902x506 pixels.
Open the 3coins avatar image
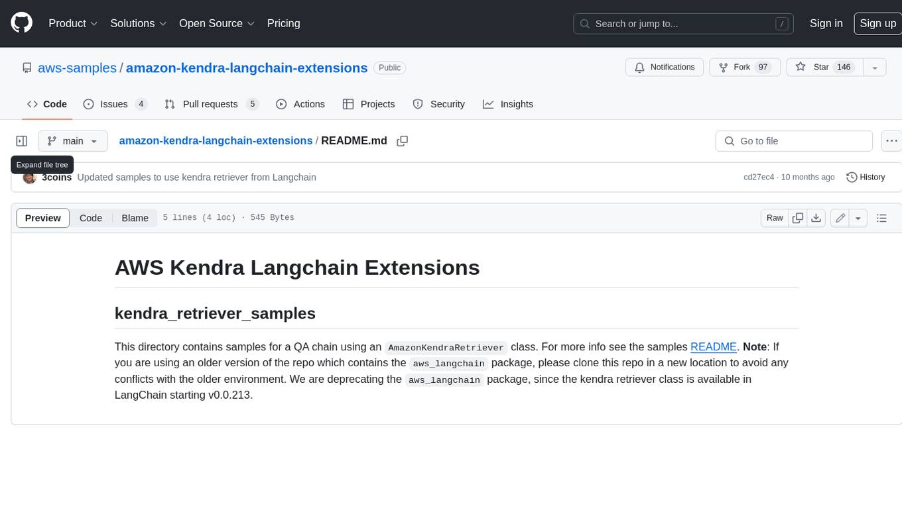point(29,177)
